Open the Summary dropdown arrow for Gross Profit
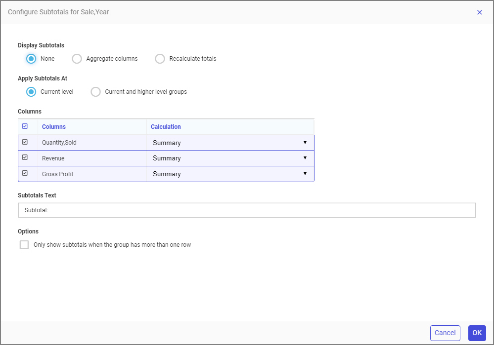This screenshot has width=494, height=345. [x=306, y=174]
